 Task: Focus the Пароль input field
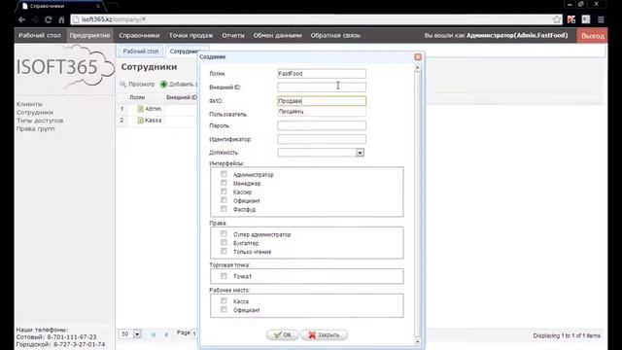tap(322, 125)
